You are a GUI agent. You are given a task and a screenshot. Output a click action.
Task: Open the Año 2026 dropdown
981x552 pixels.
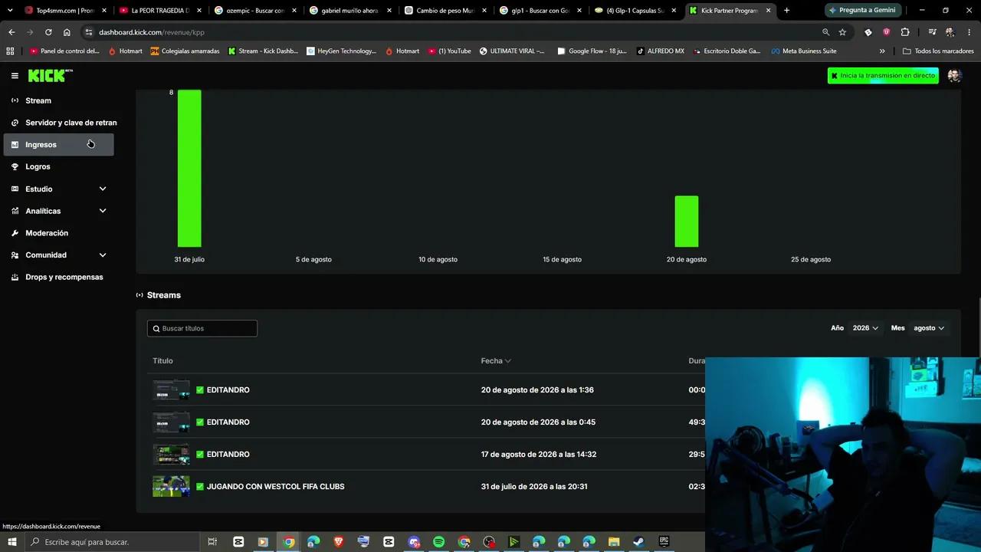(865, 328)
